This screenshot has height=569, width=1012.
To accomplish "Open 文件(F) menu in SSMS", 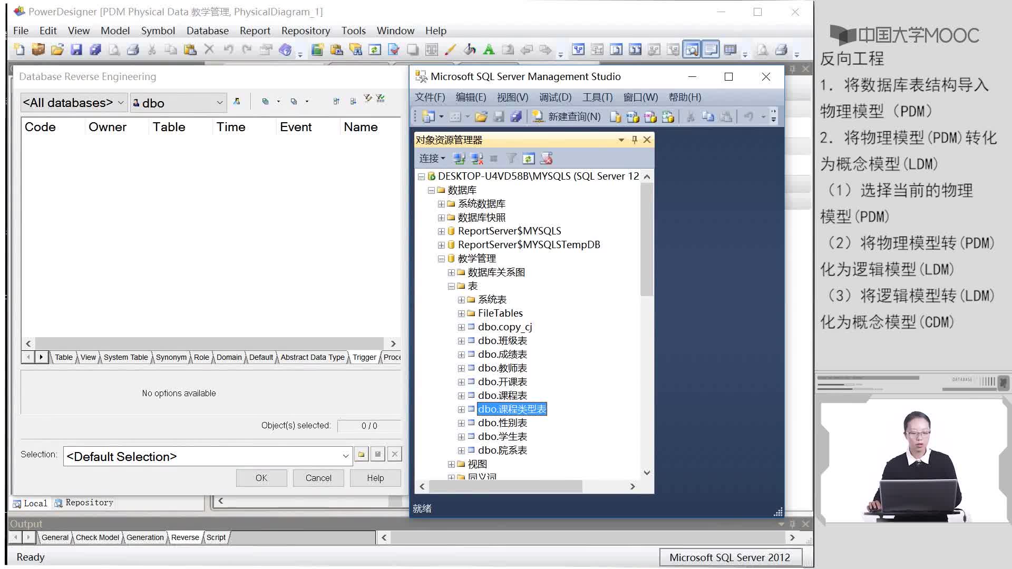I will 430,97.
